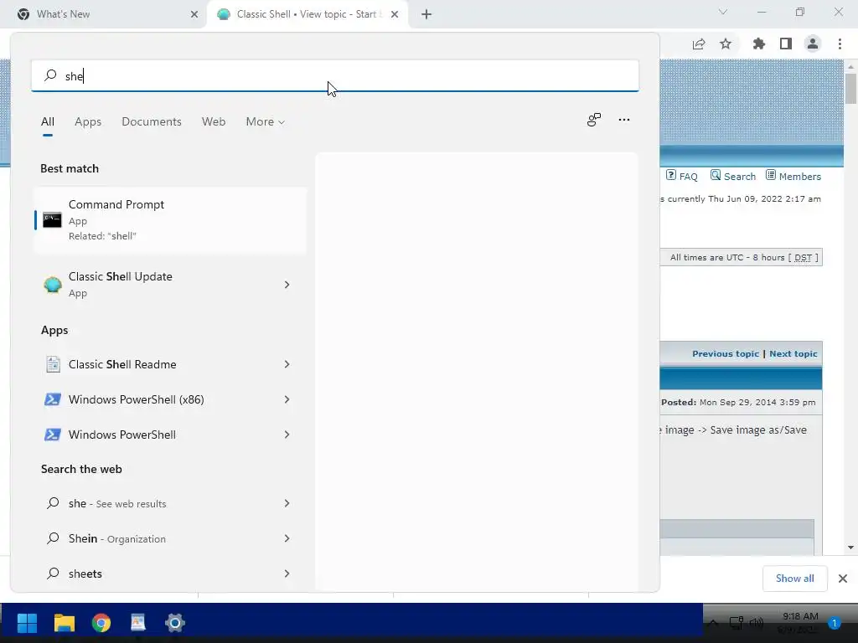
Task: Bookmark this page with star icon
Action: coord(726,44)
